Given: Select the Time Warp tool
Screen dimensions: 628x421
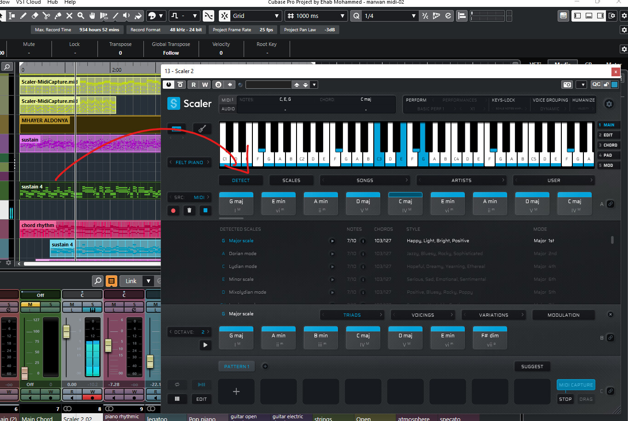Looking at the screenshot, I should click(x=104, y=16).
